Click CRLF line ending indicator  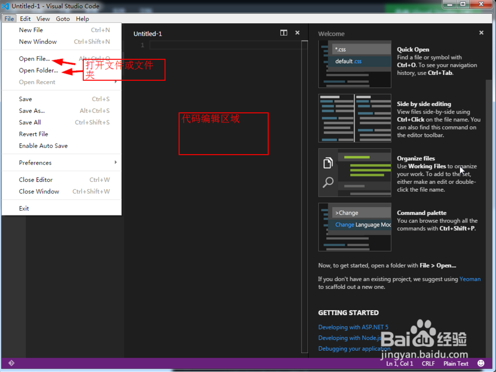428,364
